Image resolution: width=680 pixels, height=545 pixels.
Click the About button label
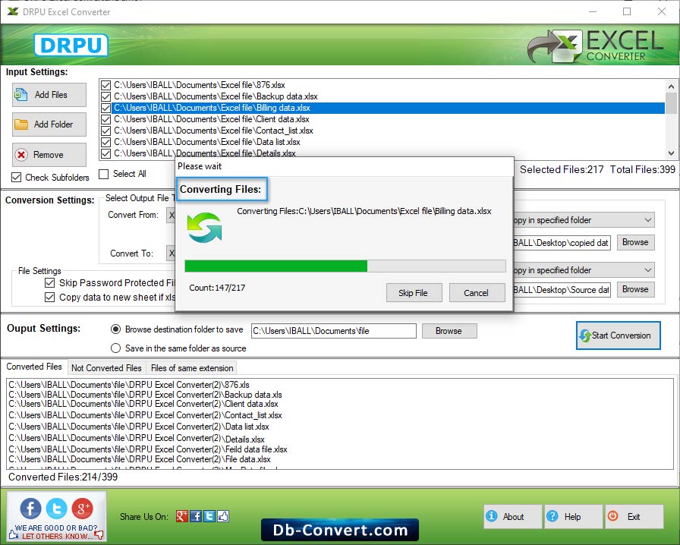coord(514,517)
